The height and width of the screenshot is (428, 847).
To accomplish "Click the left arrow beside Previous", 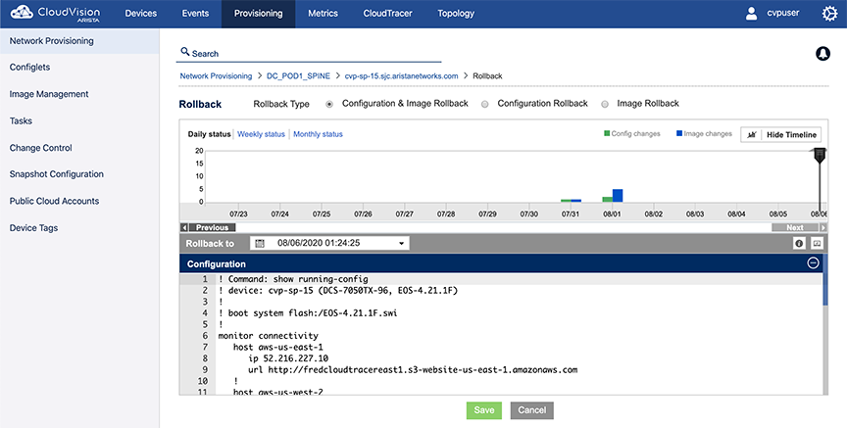I will coord(184,228).
